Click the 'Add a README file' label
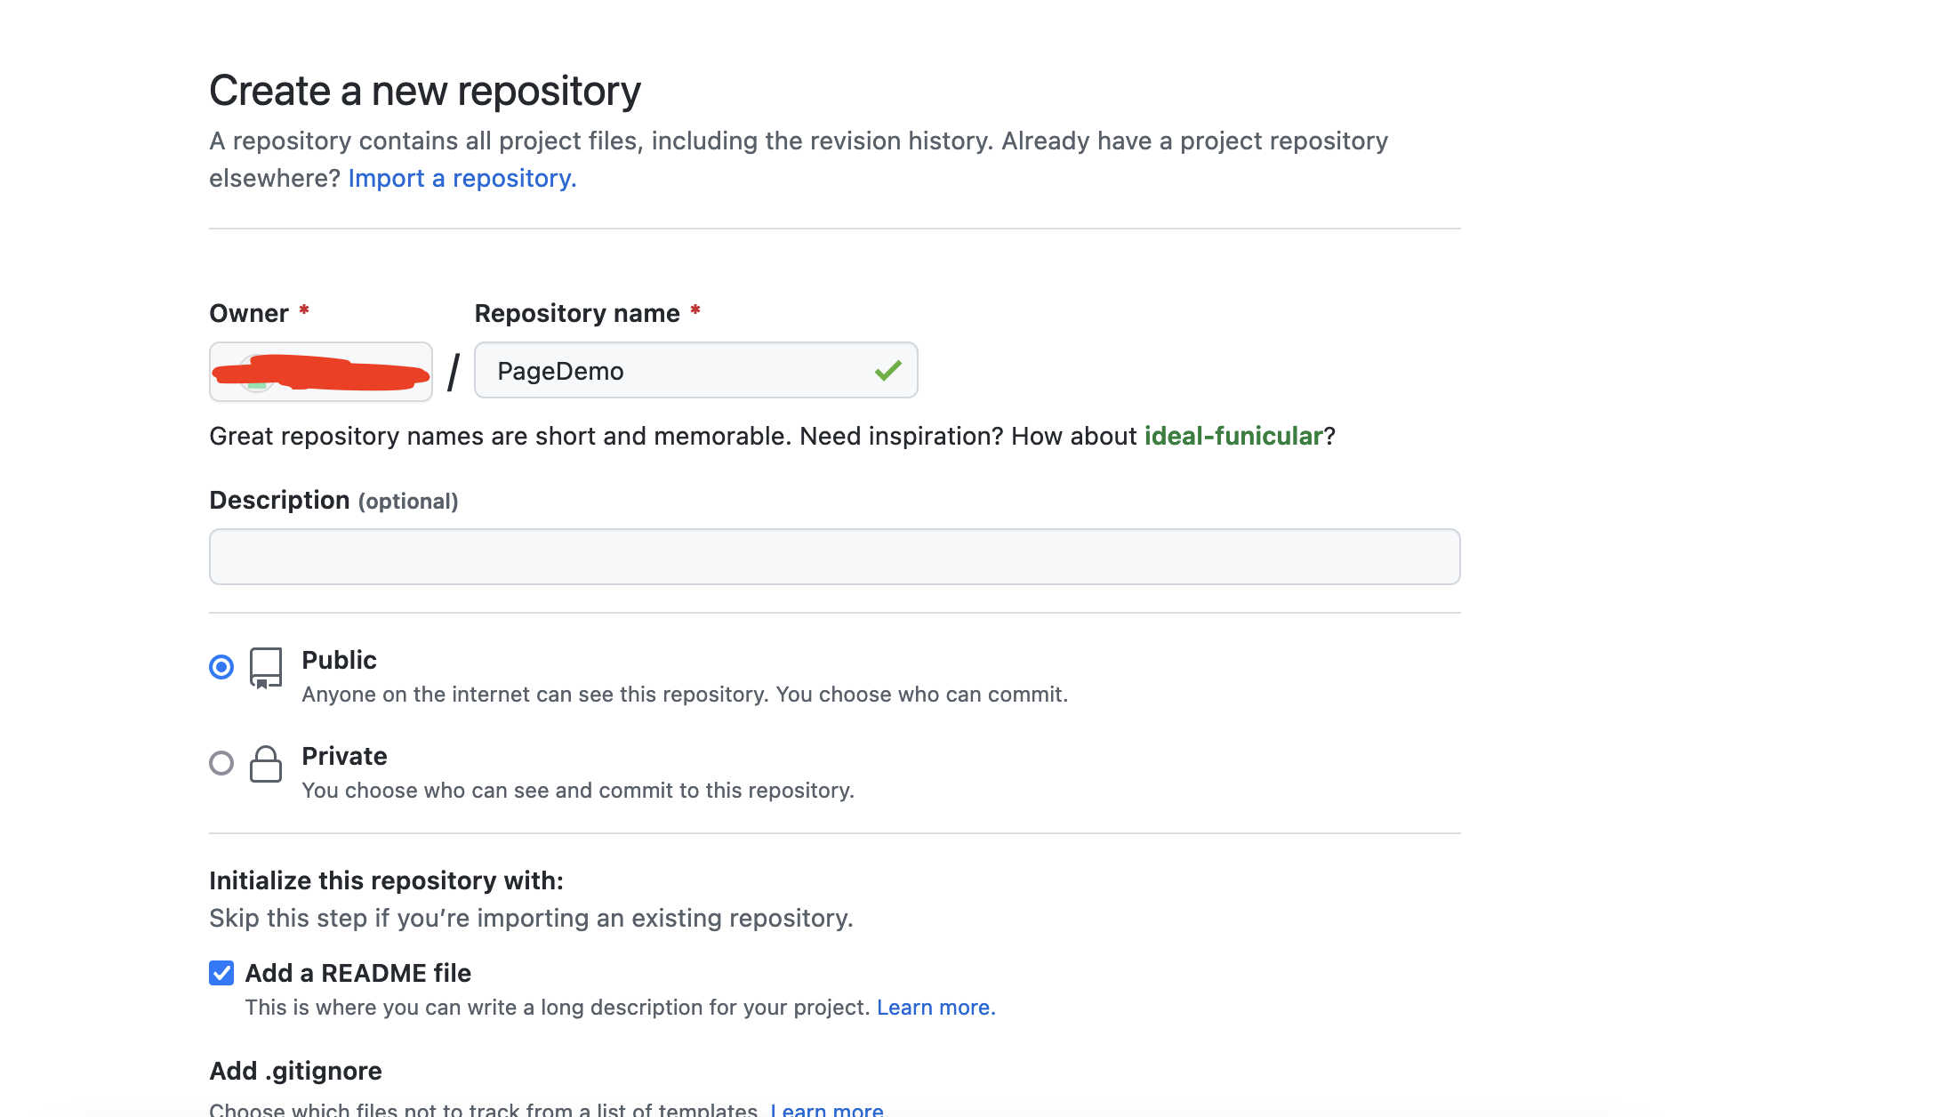This screenshot has width=1935, height=1117. (x=357, y=973)
